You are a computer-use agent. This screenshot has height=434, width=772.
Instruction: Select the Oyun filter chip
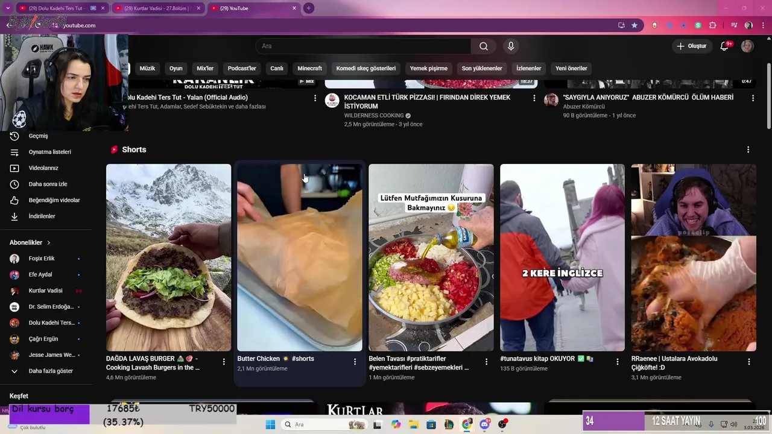click(x=176, y=68)
